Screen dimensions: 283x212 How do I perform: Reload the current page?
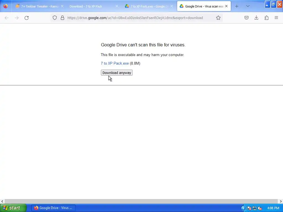point(27,18)
